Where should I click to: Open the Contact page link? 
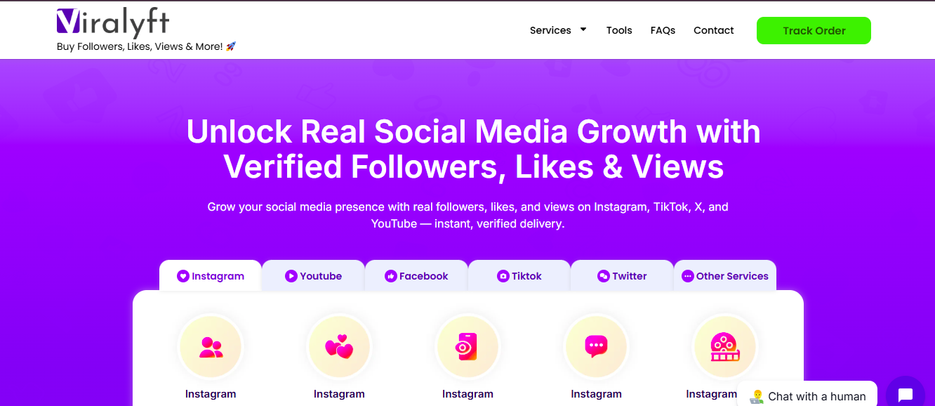(713, 30)
